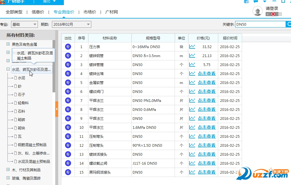Expand the 玻璃、陶瓷及面砖 category

pyautogui.click(x=8, y=178)
